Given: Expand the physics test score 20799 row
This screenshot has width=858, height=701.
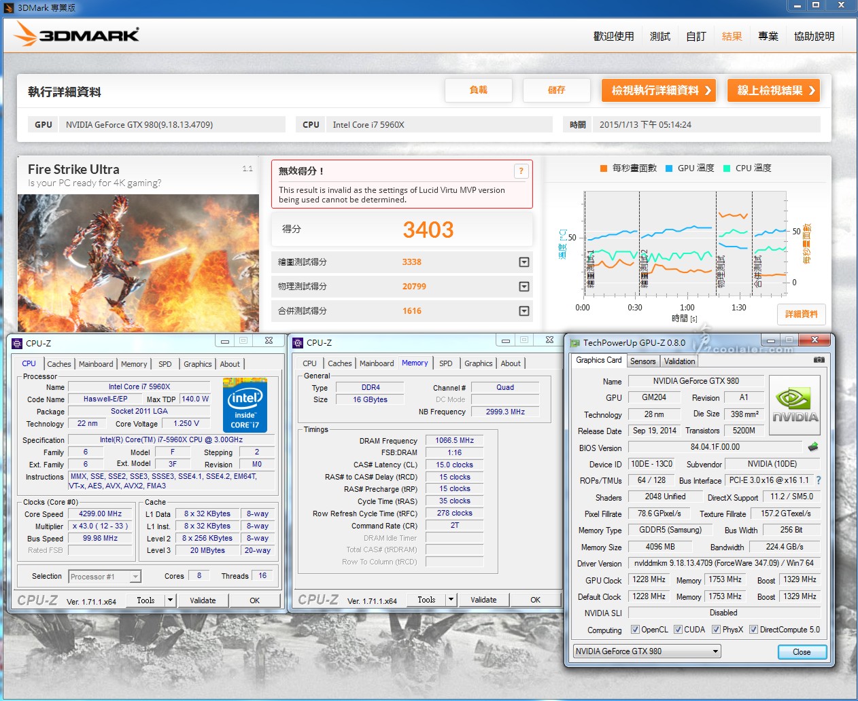Looking at the screenshot, I should pyautogui.click(x=524, y=287).
